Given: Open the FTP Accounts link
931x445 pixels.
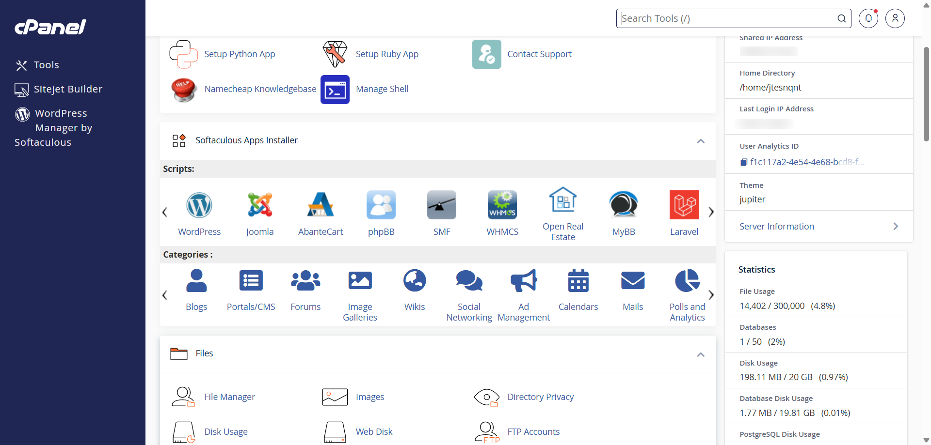Looking at the screenshot, I should (533, 431).
